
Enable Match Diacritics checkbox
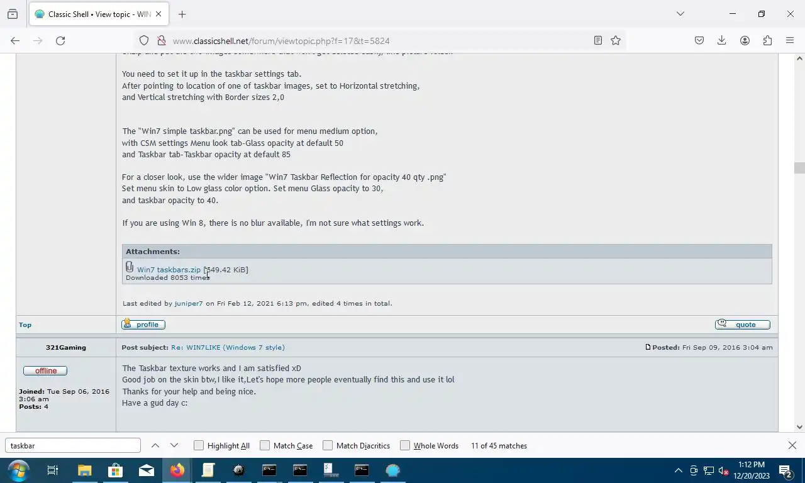tap(328, 445)
